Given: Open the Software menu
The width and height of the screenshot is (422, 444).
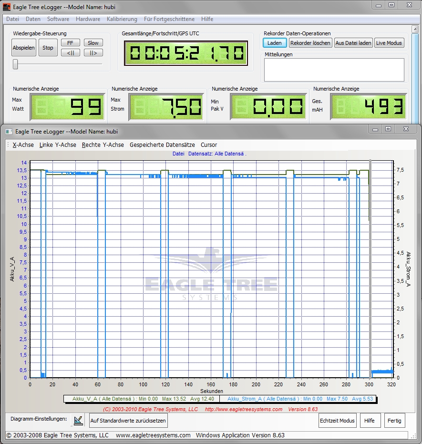Looking at the screenshot, I should pyautogui.click(x=58, y=19).
